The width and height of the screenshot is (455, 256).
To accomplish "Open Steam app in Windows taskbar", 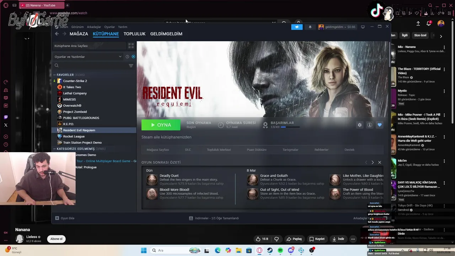I will (x=270, y=251).
